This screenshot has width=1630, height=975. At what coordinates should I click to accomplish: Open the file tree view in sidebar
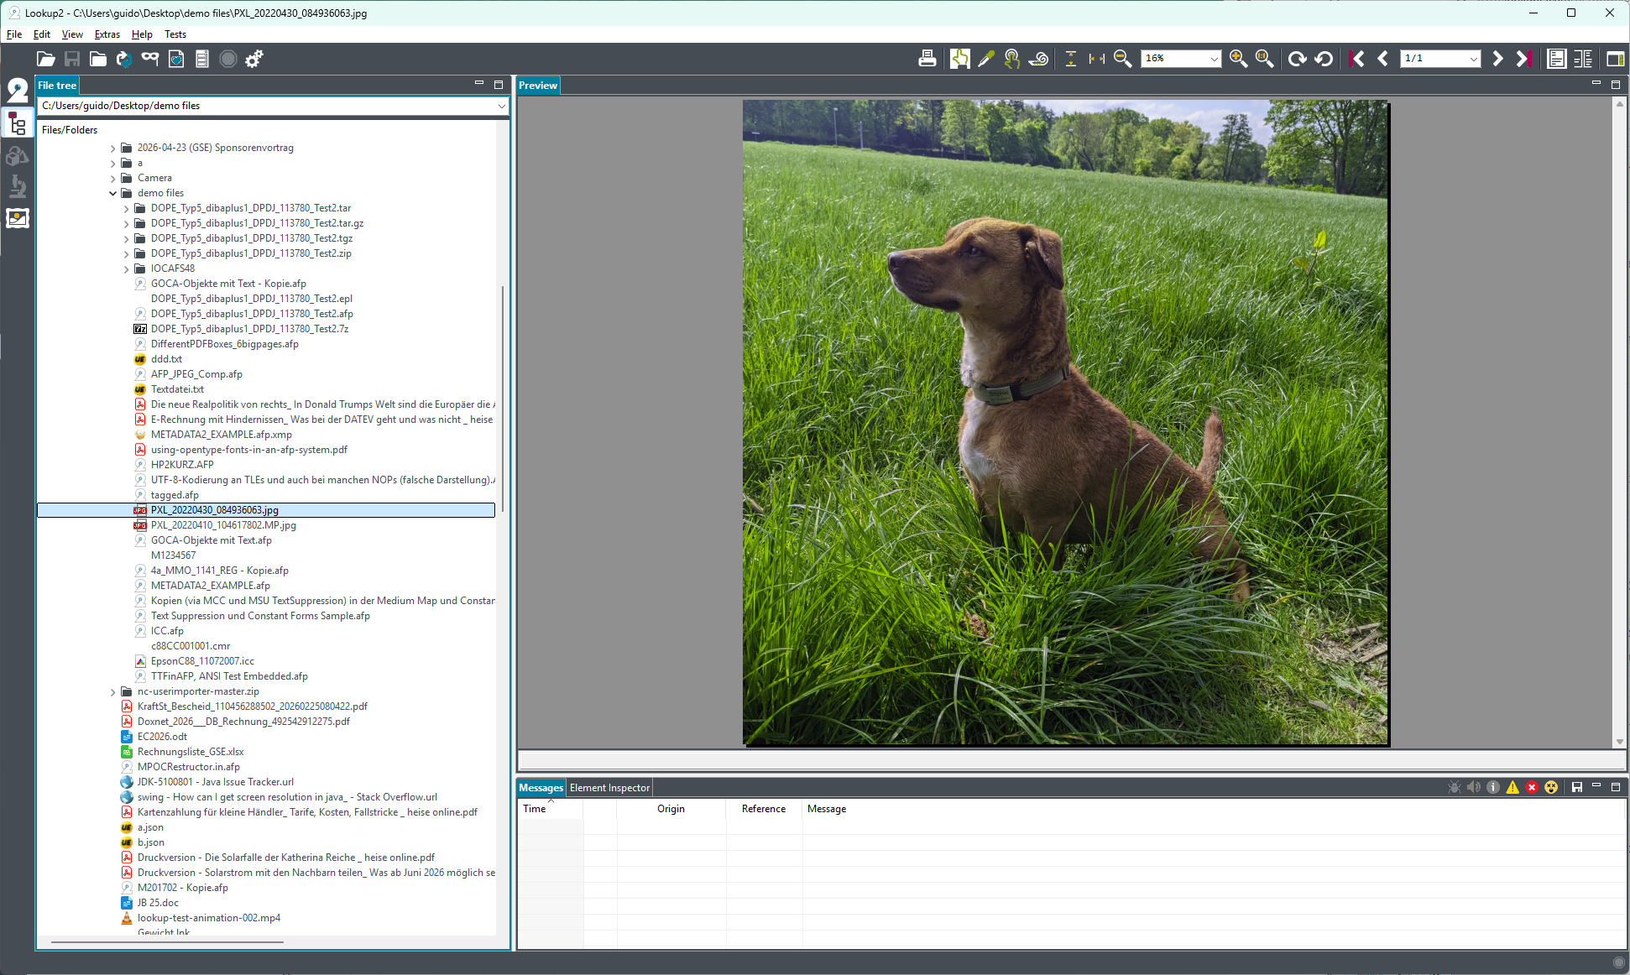coord(18,124)
